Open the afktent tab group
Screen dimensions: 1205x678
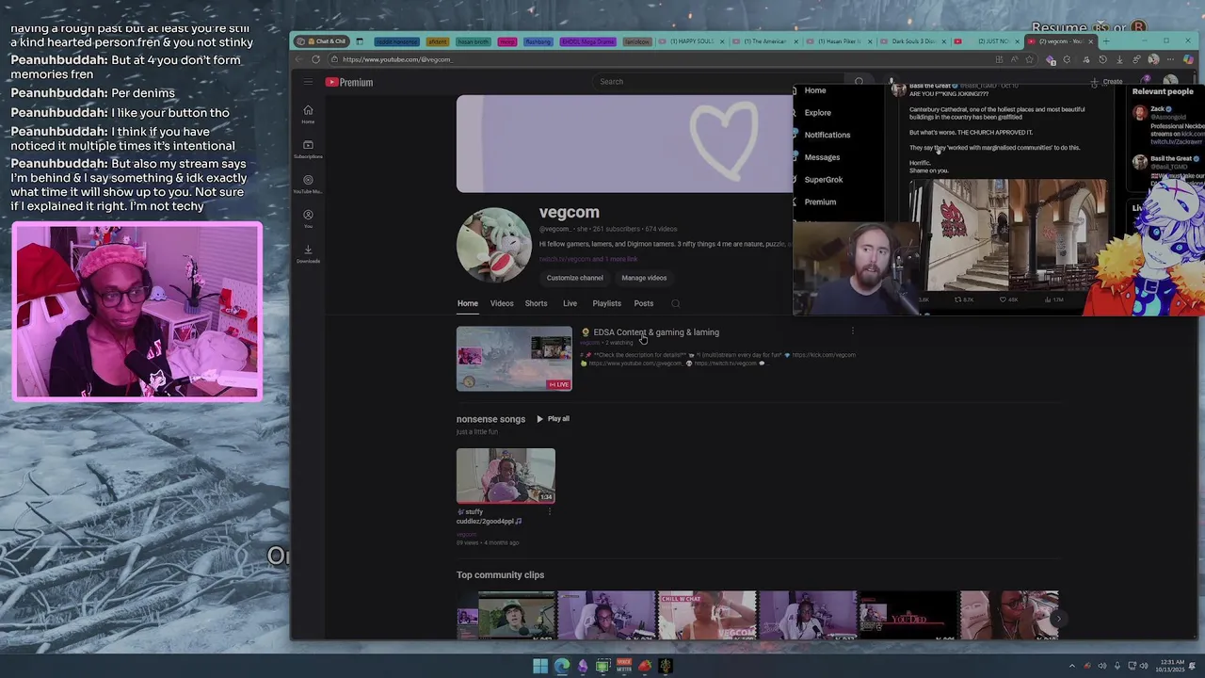point(437,41)
